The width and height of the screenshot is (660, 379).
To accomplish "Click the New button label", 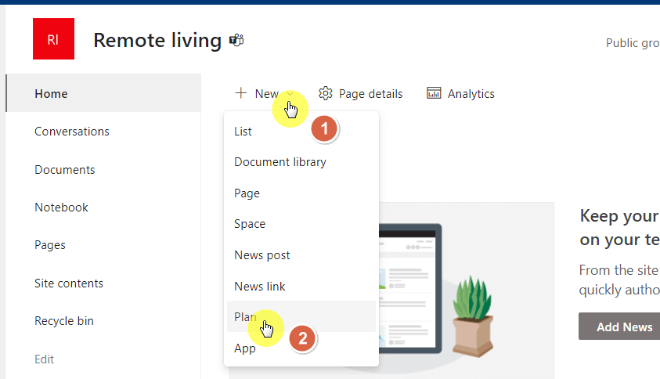I will pos(266,93).
